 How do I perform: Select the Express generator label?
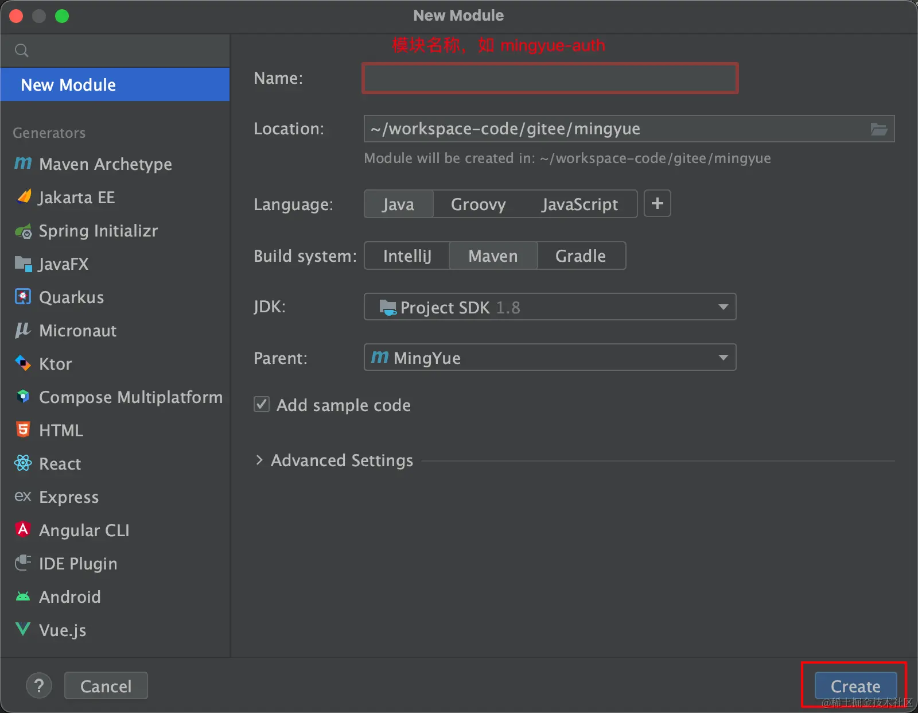pos(69,497)
